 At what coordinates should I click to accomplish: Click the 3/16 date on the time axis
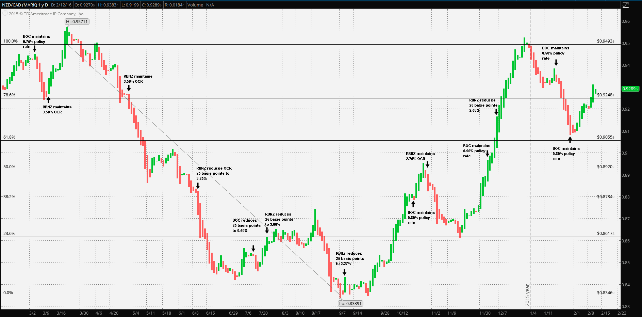pos(61,313)
